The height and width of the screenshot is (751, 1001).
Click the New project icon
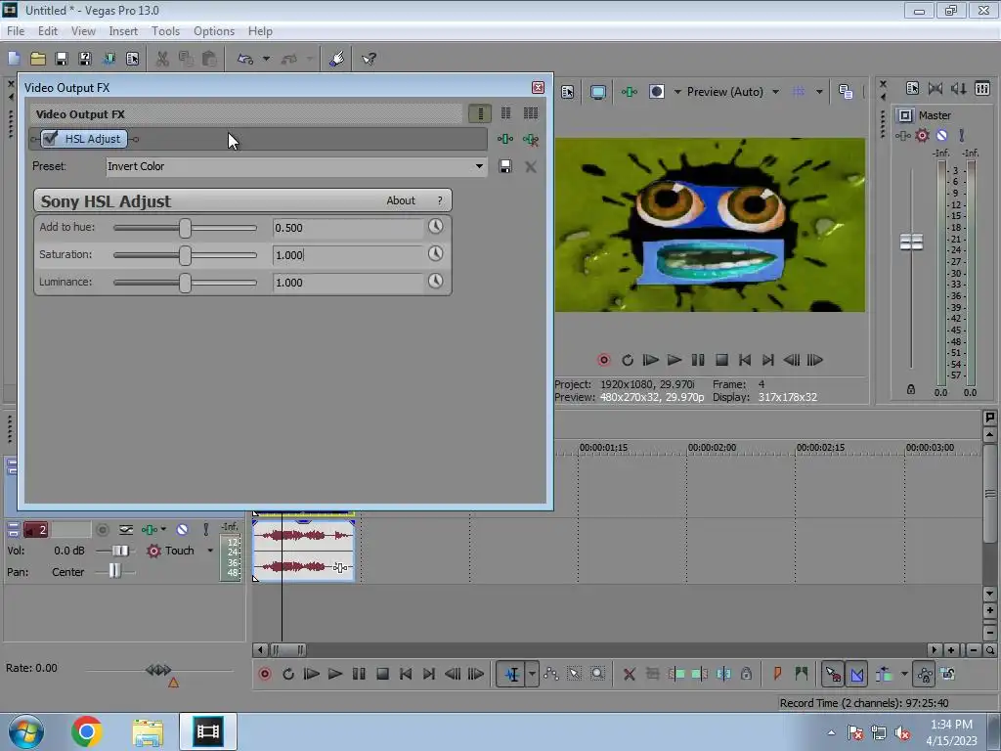click(x=14, y=59)
